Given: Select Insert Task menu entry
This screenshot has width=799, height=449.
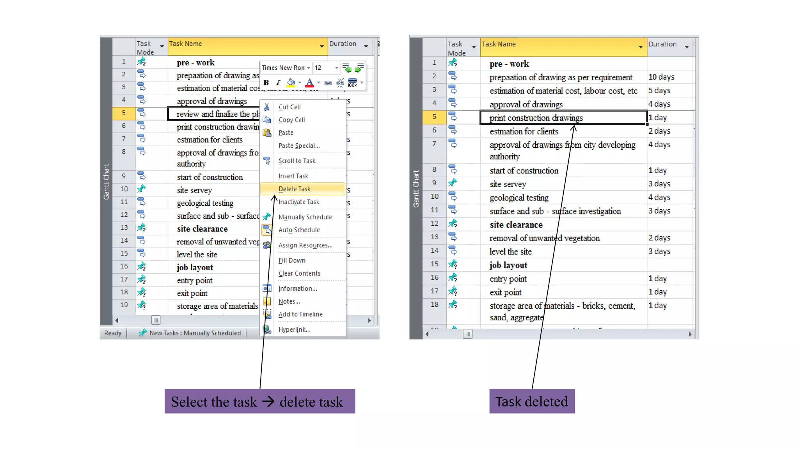Looking at the screenshot, I should click(x=293, y=176).
